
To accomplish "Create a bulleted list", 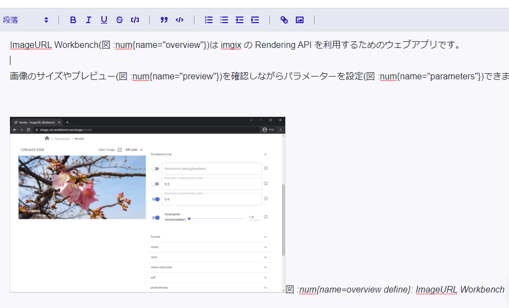I will pos(224,20).
